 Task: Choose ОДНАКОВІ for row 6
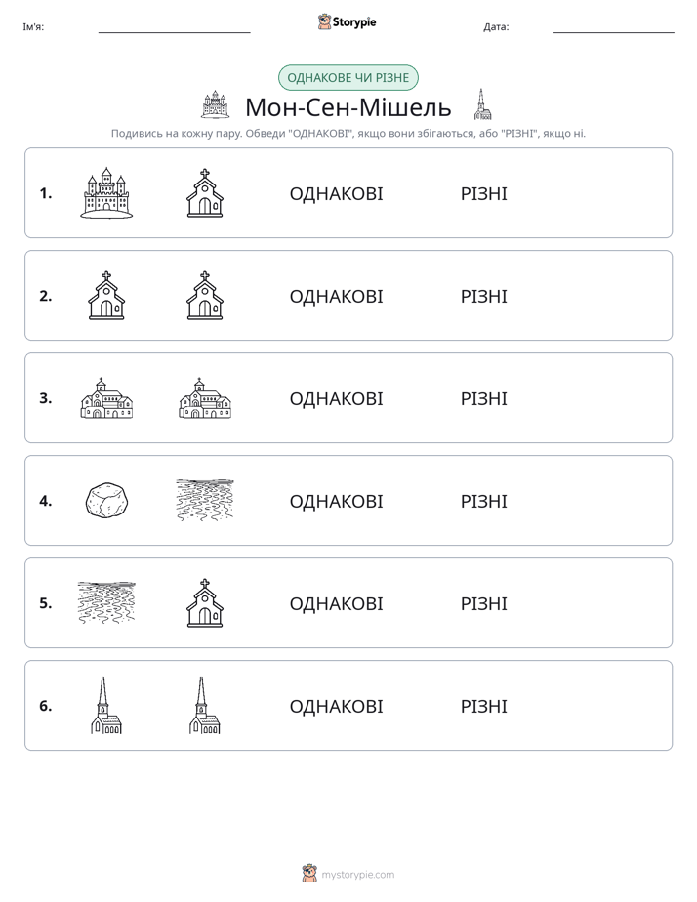336,706
